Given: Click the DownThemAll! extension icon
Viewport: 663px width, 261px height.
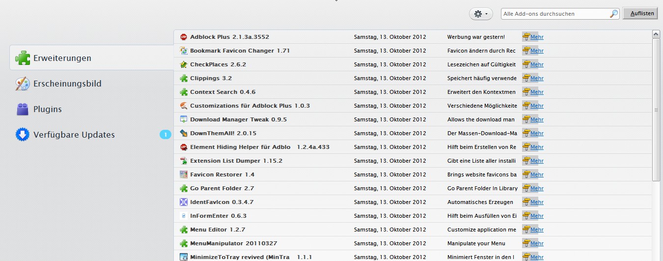Looking at the screenshot, I should tap(184, 133).
